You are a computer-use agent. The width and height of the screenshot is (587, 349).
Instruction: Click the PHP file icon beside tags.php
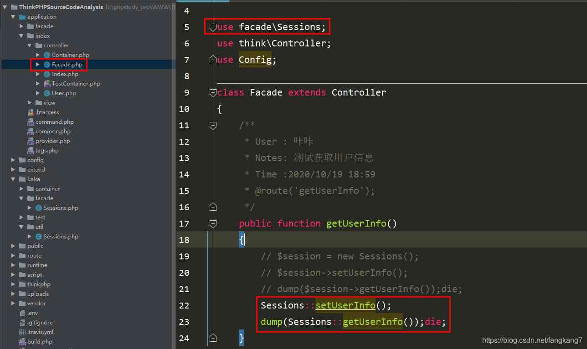click(31, 151)
